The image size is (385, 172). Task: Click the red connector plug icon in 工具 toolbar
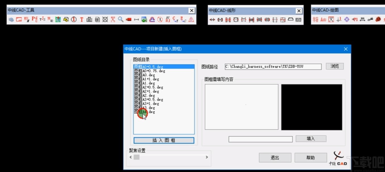click(x=128, y=20)
